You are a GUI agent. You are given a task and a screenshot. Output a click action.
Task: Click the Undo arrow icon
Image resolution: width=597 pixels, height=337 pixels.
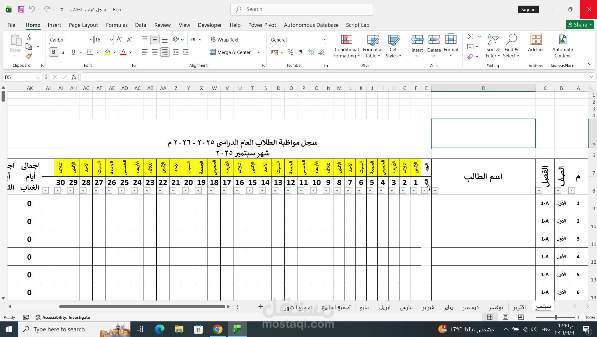point(32,9)
